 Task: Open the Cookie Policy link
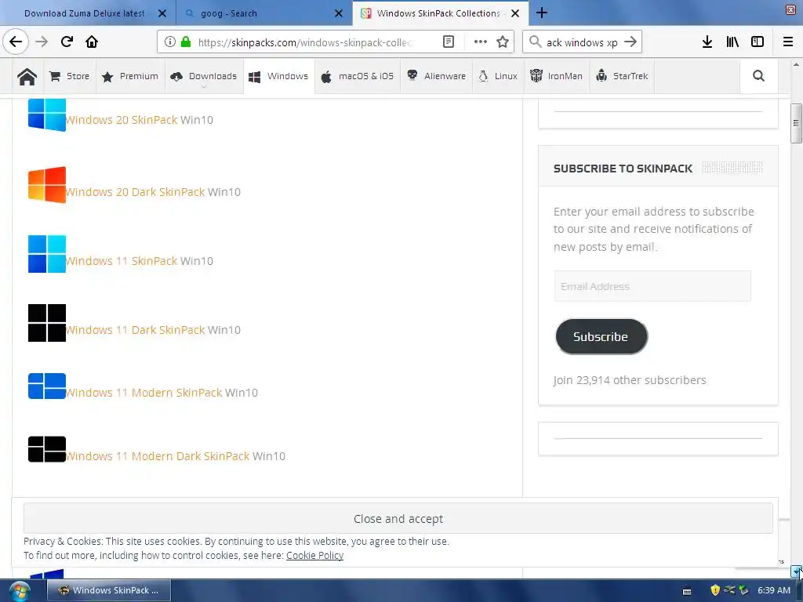point(314,556)
